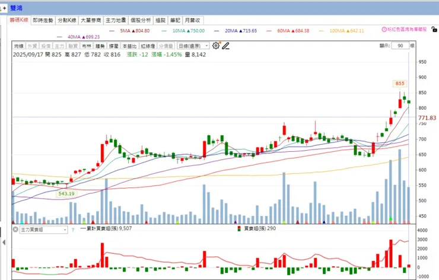Toggle the 分價量 volume profile overlay
The height and width of the screenshot is (280, 439).
(166, 46)
